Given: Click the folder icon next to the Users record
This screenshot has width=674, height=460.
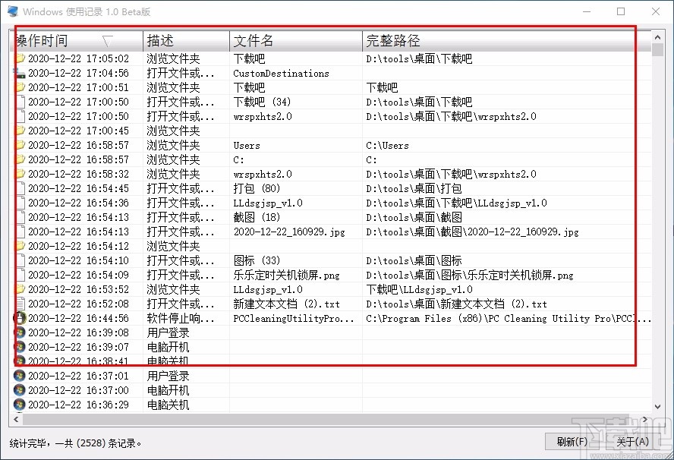Looking at the screenshot, I should click(20, 145).
